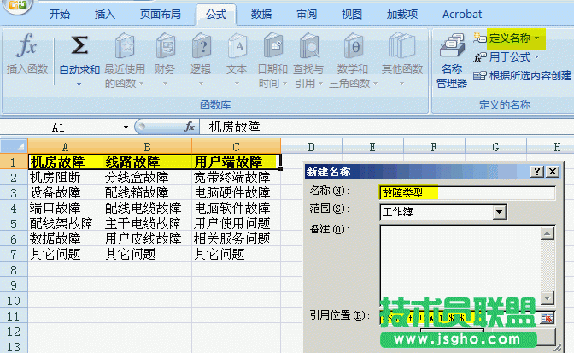Screen dimensions: 574x353
Task: Select cell 宽带终端故障
Action: coord(236,177)
